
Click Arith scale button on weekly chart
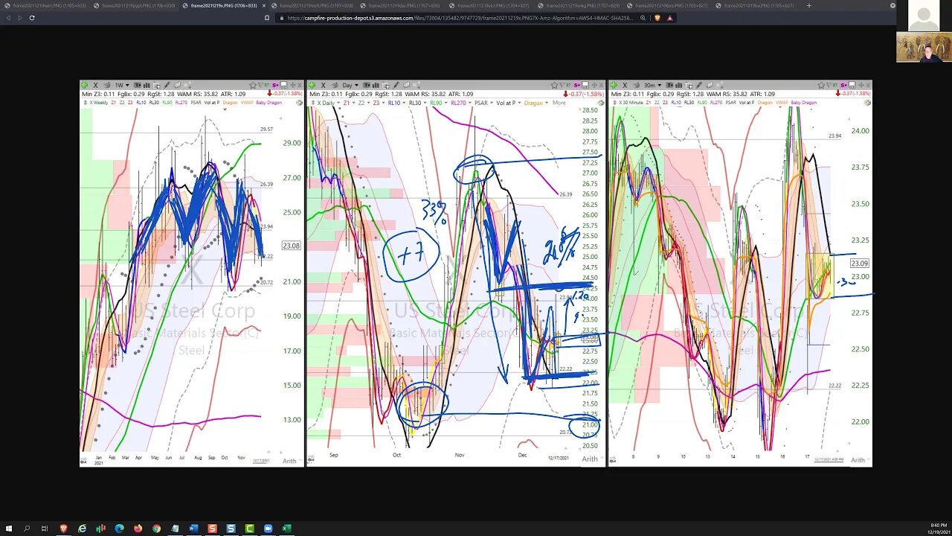[x=289, y=461]
